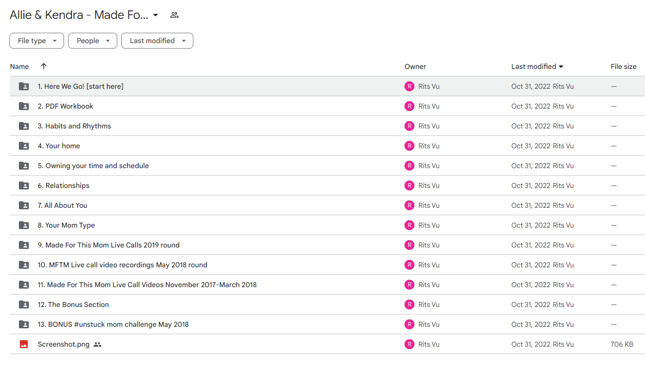Click owner Rits Vu in Your home row
Screen dimensions: 645x365
(429, 146)
